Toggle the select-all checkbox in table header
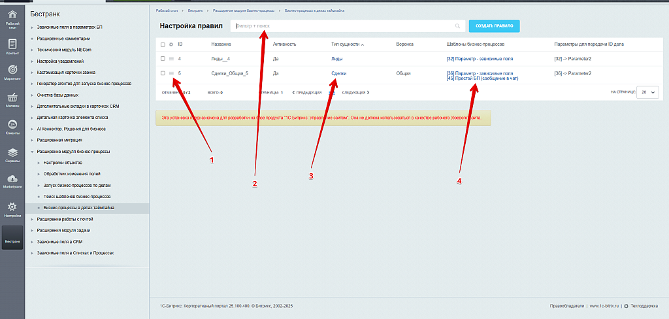The height and width of the screenshot is (319, 669). pos(163,44)
